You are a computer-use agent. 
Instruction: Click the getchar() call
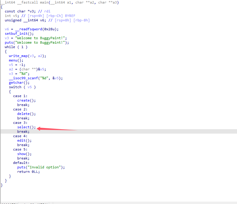pyautogui.click(x=17, y=83)
